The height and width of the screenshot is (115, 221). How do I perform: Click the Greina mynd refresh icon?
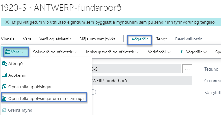coord(4,110)
